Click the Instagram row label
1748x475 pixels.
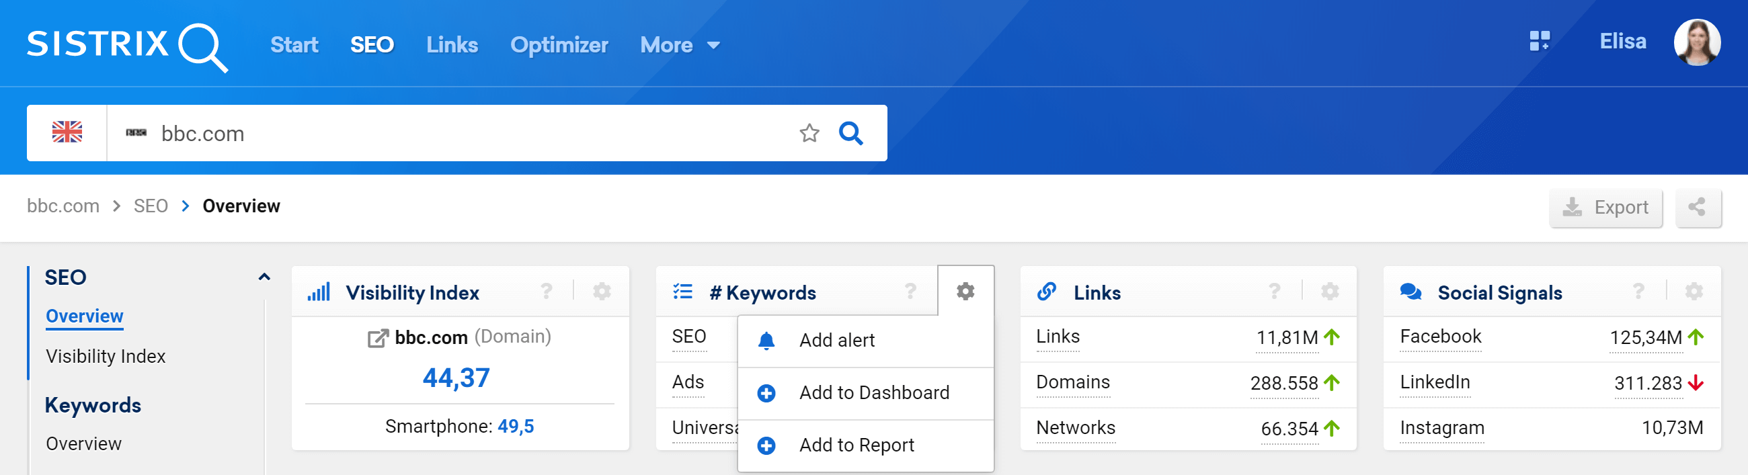[1442, 427]
